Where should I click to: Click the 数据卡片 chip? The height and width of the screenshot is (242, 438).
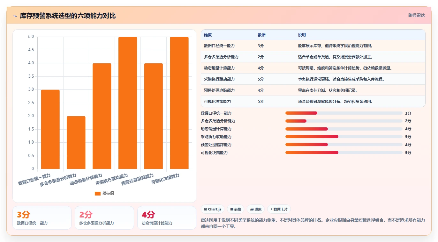point(279,209)
